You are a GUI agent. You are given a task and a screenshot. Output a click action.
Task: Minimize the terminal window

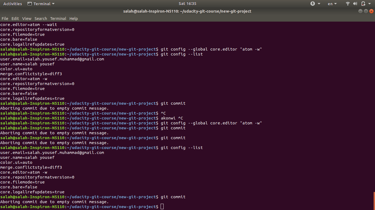[360, 11]
